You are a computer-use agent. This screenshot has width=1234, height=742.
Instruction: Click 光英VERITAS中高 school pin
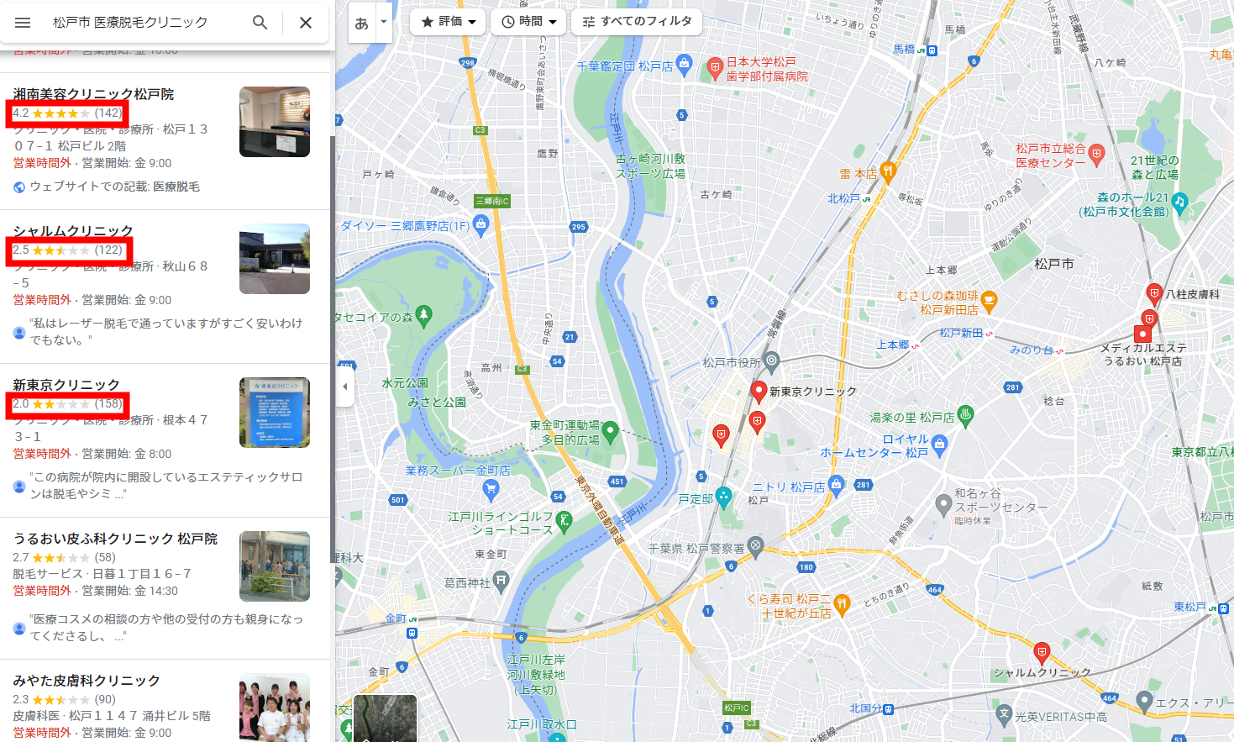click(x=1004, y=714)
